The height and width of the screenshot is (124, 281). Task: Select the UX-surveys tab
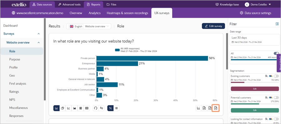(162, 13)
